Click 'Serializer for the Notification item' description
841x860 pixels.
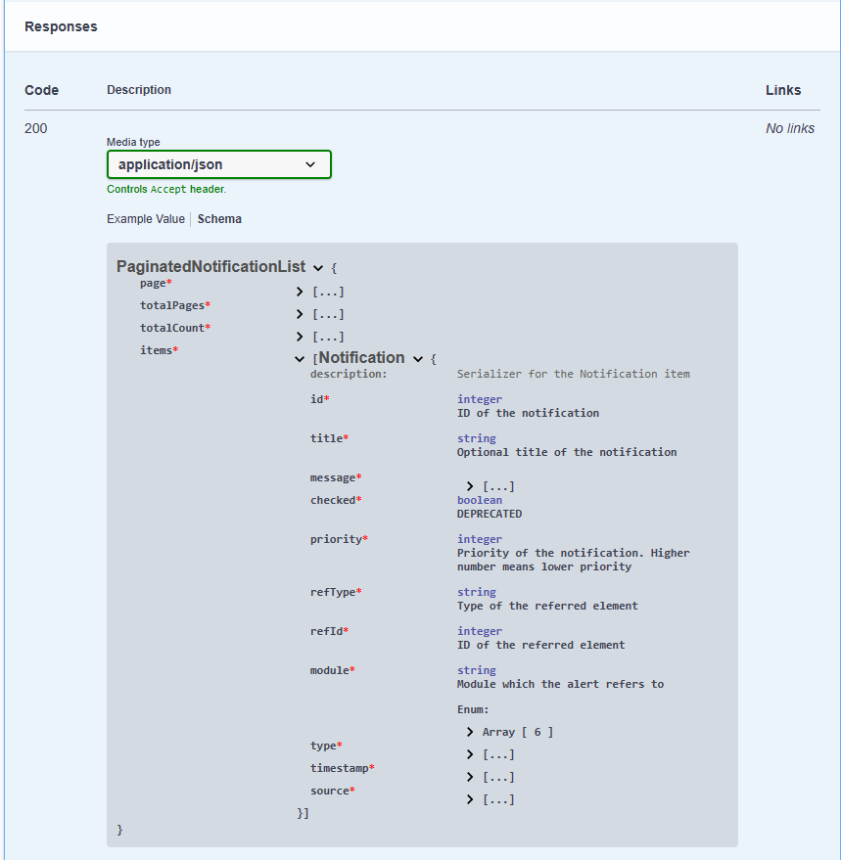(x=574, y=374)
